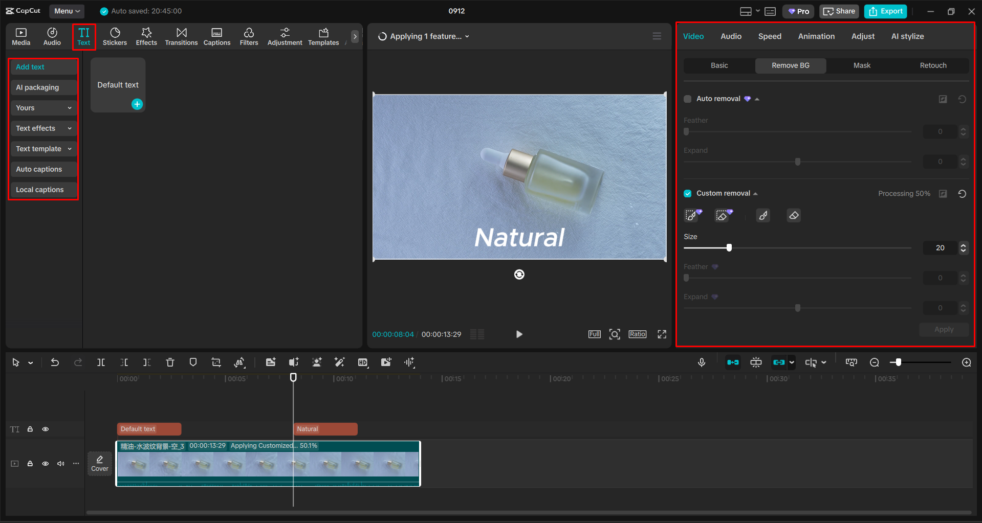
Task: Select the Filters panel icon
Action: click(x=249, y=36)
